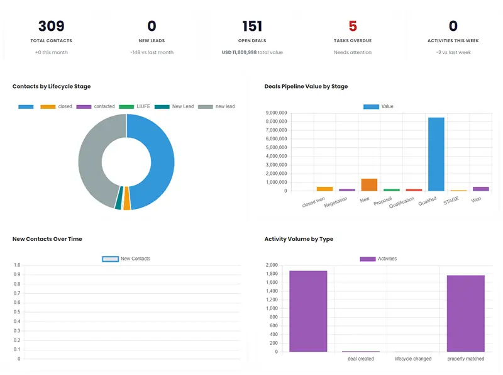Toggle the 'closed' legend item in lifecycle chart
Viewport: 503px width, 375px height.
[x=56, y=106]
